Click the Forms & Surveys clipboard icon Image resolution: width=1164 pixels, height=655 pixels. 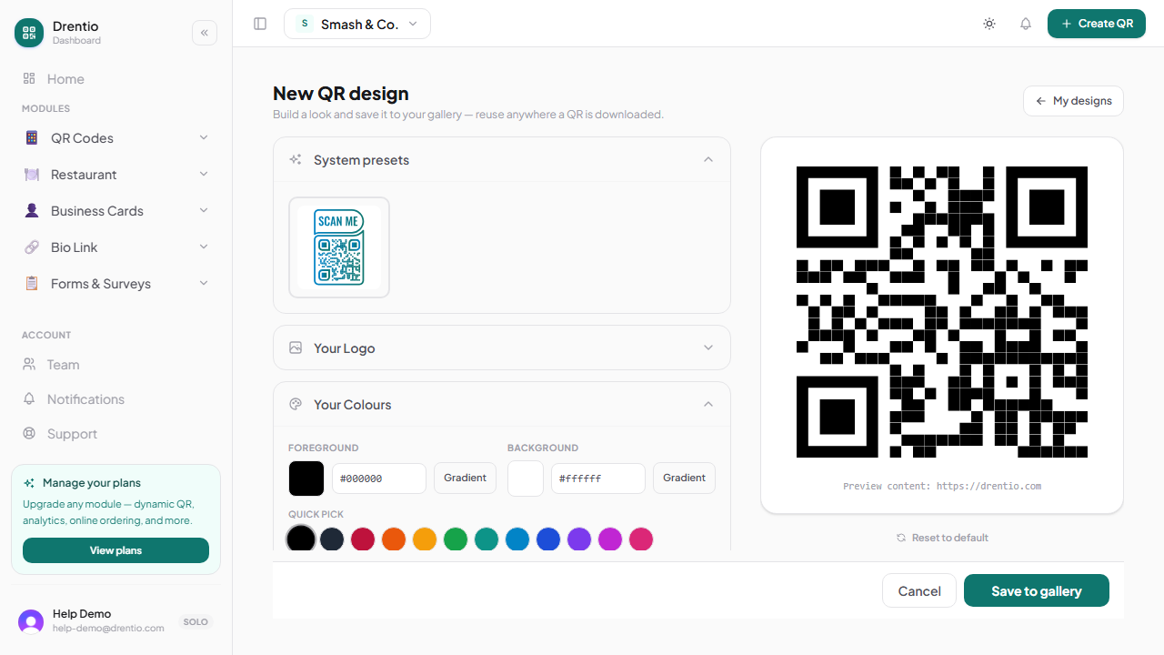[x=32, y=284]
